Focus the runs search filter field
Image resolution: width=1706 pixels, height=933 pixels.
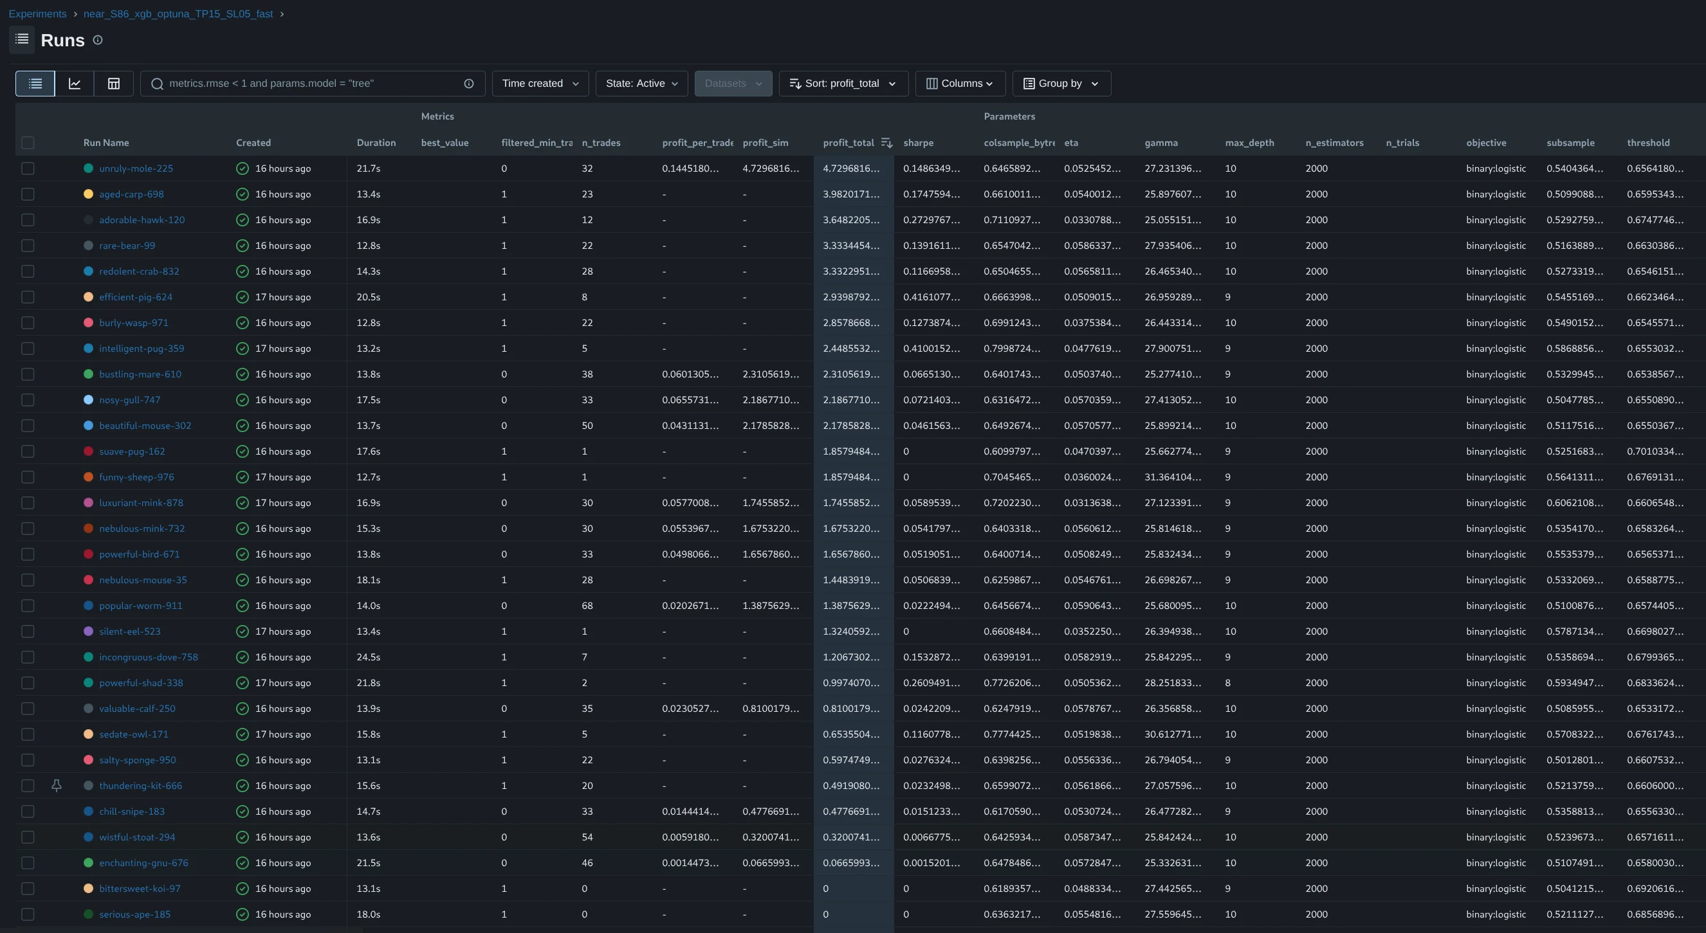313,84
